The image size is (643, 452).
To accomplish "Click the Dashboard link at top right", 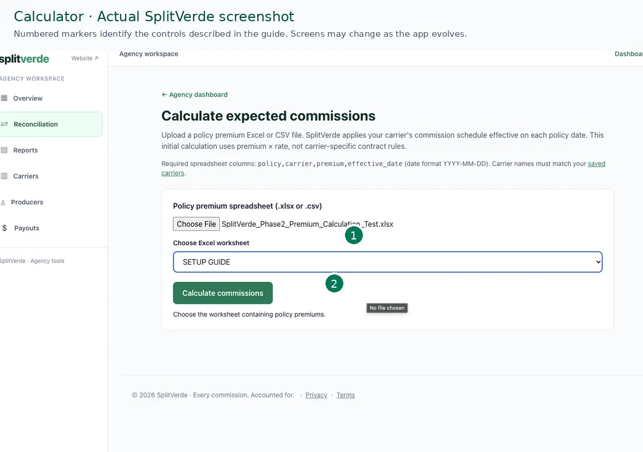I will pyautogui.click(x=629, y=54).
